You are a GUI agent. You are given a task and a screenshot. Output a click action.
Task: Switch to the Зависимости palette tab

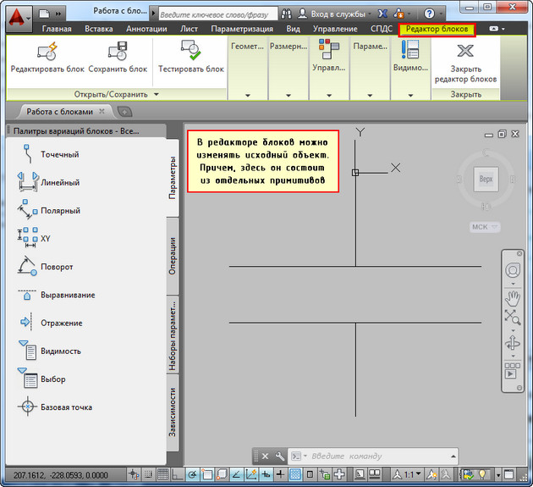pos(173,412)
